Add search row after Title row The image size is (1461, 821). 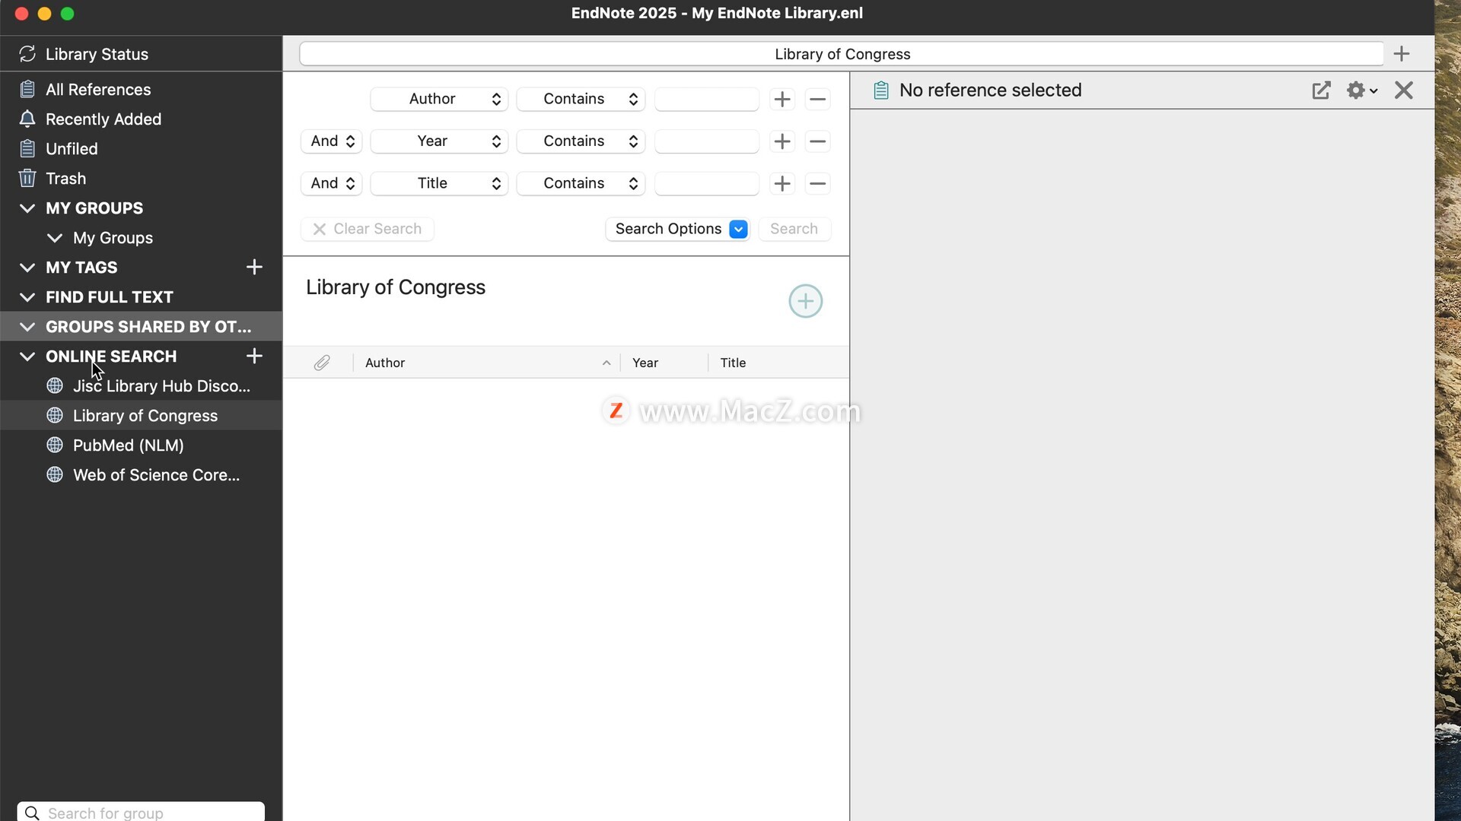point(782,183)
